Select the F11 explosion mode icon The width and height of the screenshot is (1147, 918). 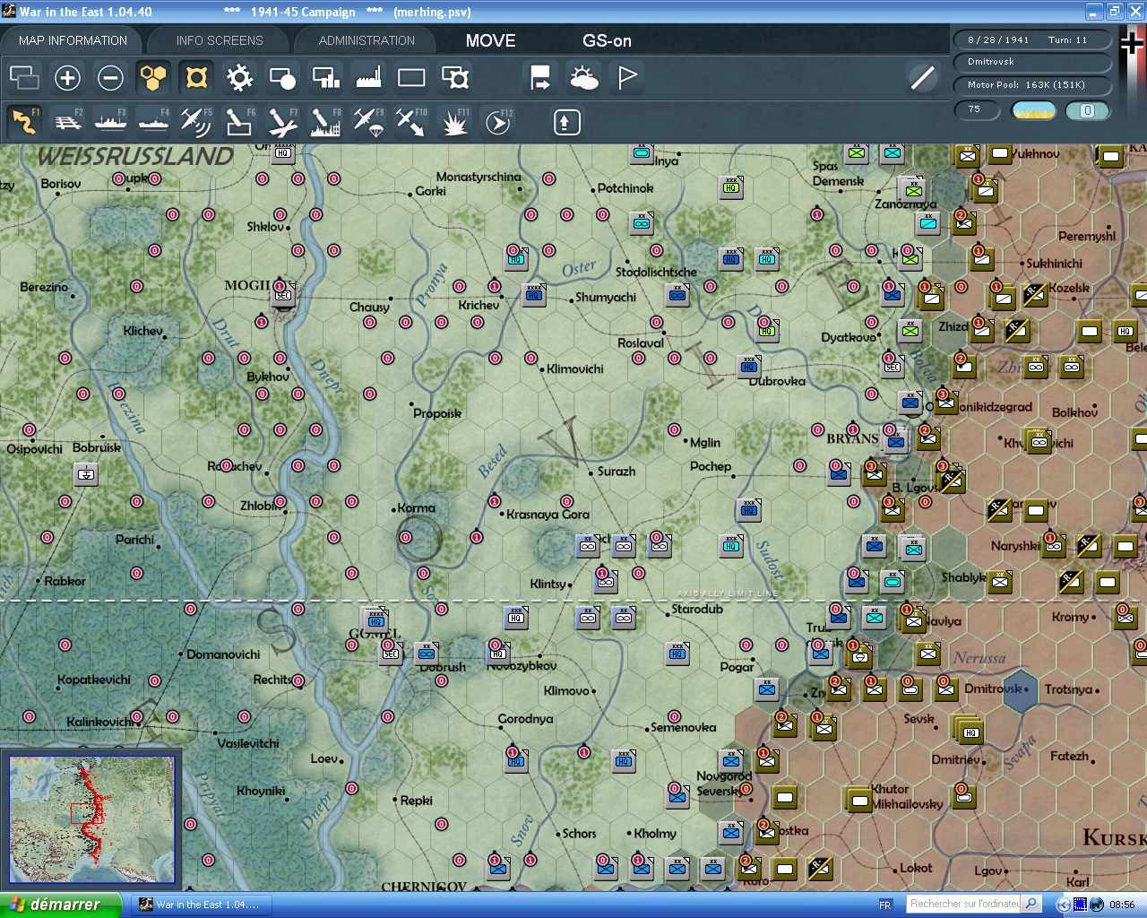pos(455,122)
